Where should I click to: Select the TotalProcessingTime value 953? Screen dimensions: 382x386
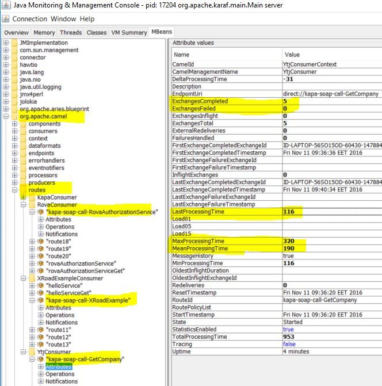click(x=288, y=337)
